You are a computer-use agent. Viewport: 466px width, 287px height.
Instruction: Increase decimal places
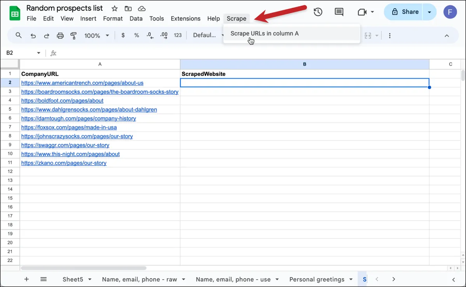164,35
